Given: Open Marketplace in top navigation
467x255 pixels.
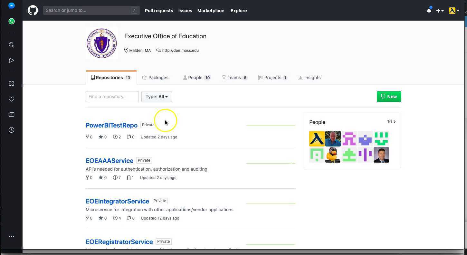Looking at the screenshot, I should (211, 11).
